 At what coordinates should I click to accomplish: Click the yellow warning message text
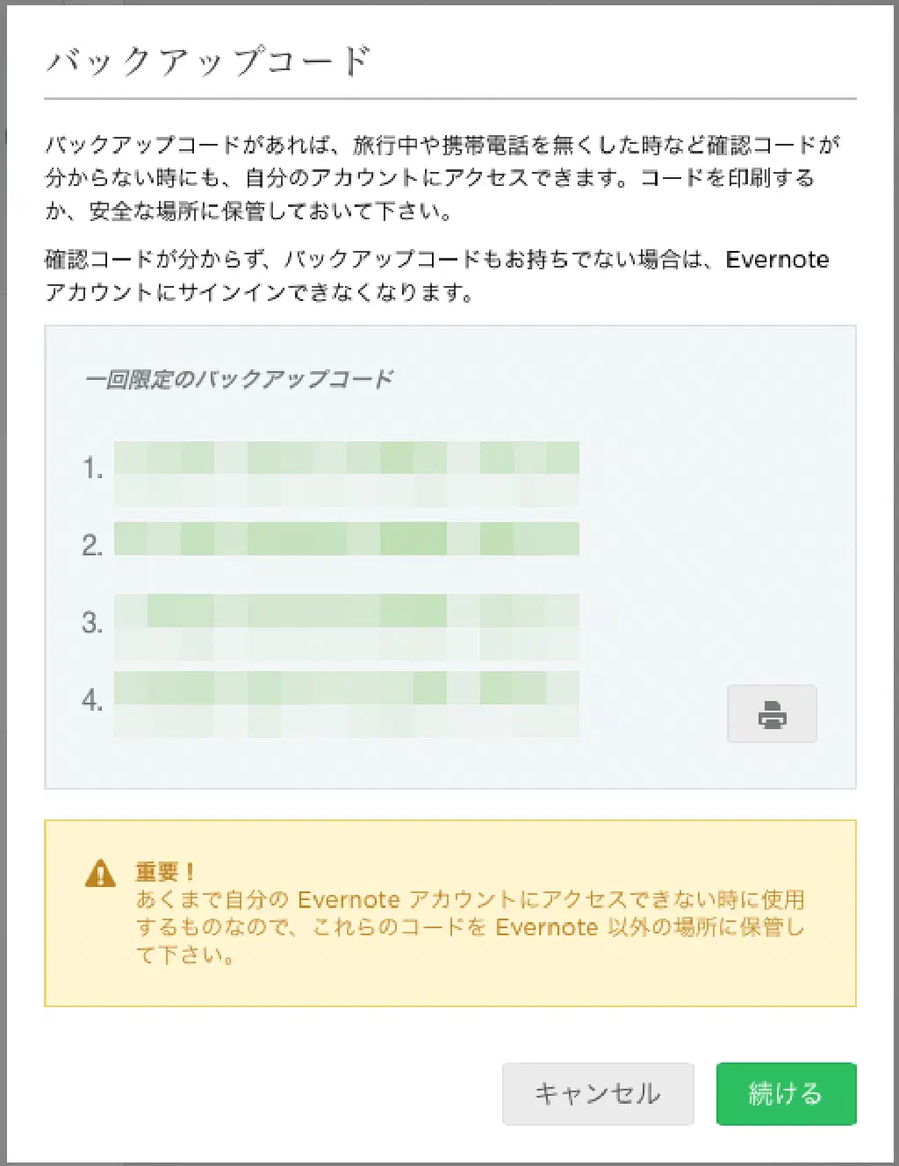pos(470,926)
